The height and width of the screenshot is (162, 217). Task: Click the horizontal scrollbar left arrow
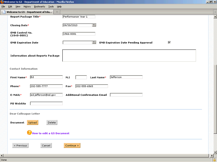[x=1, y=156]
